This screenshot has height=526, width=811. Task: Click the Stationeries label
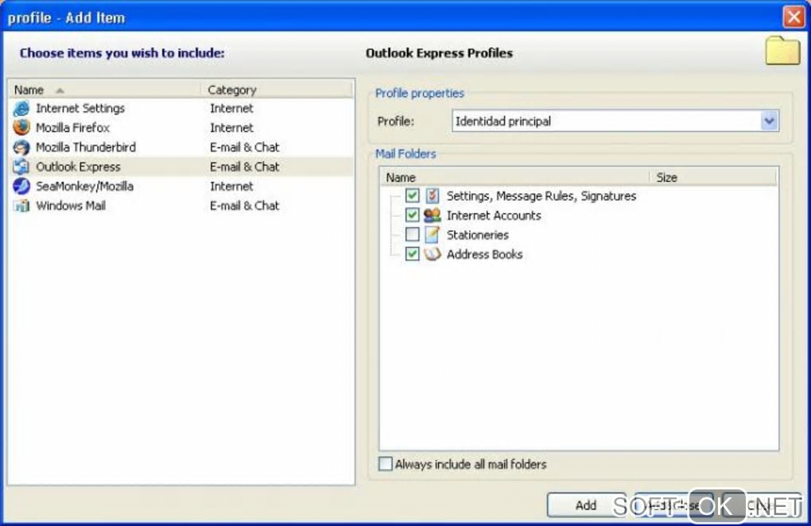click(x=477, y=235)
